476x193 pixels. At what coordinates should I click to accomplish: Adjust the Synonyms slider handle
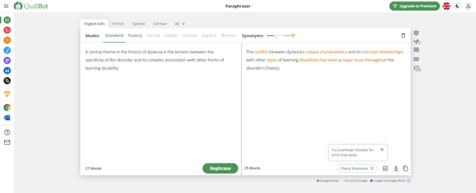click(275, 36)
